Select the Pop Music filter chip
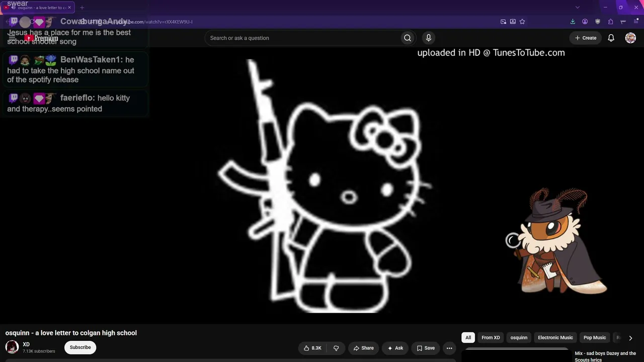 click(x=595, y=338)
